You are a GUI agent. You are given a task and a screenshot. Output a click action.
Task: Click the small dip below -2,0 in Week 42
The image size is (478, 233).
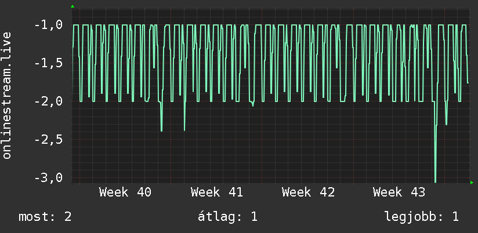coord(252,105)
